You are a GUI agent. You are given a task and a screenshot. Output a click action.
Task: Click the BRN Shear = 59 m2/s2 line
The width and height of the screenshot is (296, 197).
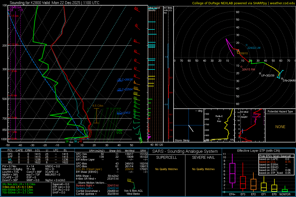[x=97, y=176]
